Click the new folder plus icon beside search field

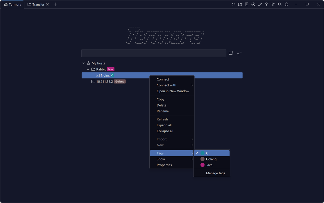click(231, 53)
